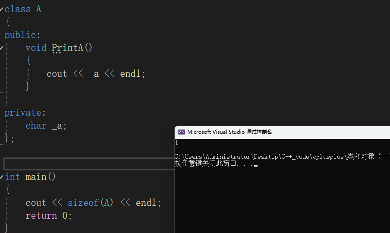Click the '按任意键关闭此窗口' console message
This screenshot has width=390, height=233.
pyautogui.click(x=205, y=164)
